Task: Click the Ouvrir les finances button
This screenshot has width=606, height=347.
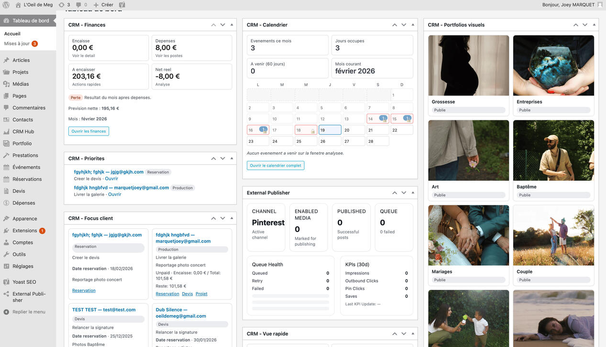Action: (88, 131)
